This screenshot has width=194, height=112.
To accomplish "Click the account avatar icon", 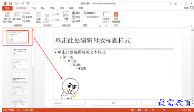I will (x=192, y=8).
